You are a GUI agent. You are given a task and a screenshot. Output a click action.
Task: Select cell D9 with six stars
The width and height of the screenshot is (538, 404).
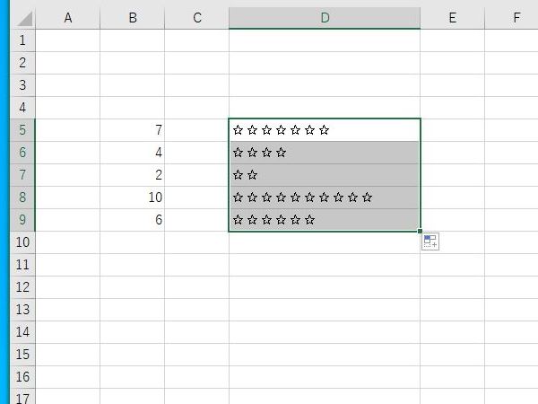(x=324, y=220)
